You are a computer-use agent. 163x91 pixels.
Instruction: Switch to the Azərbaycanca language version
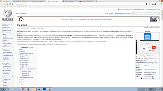[x=7, y=79]
